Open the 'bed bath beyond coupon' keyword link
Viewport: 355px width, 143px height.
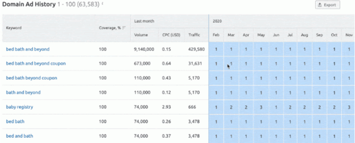pyautogui.click(x=32, y=78)
